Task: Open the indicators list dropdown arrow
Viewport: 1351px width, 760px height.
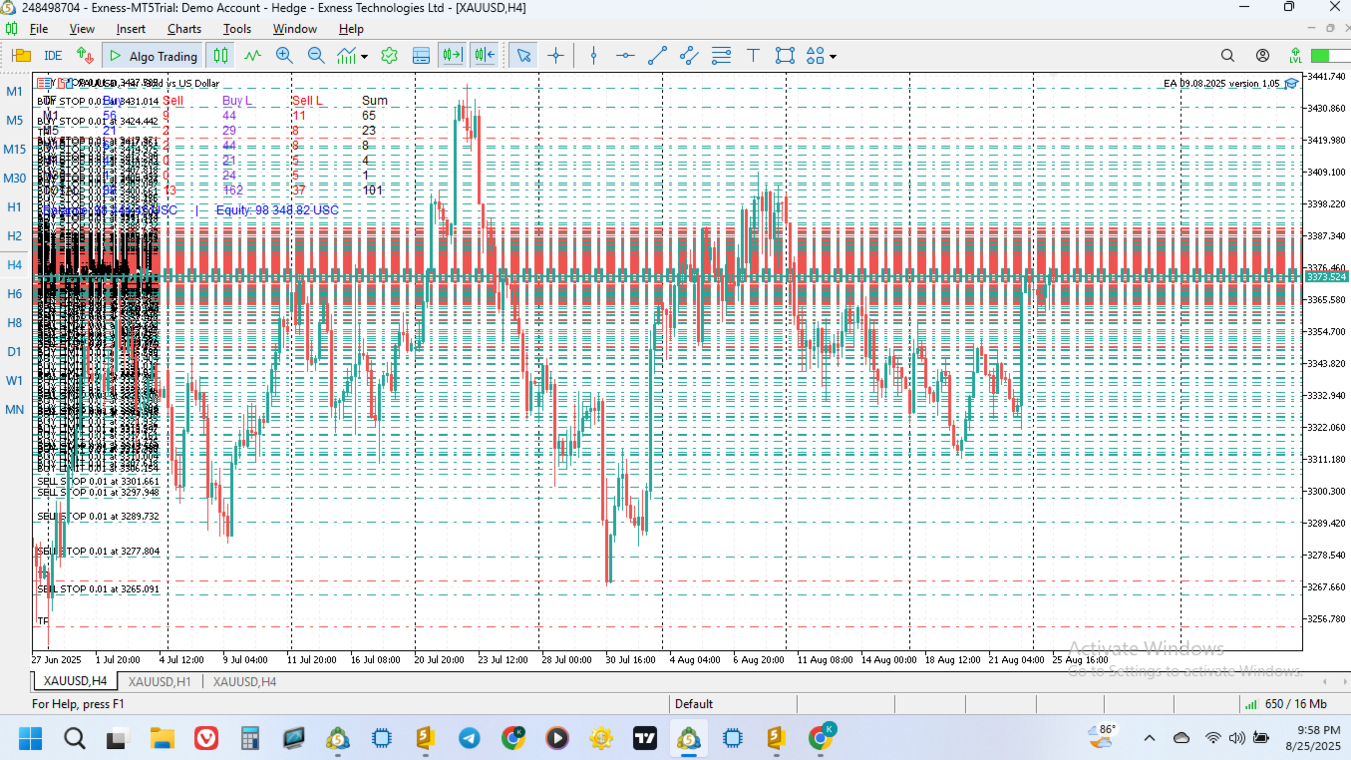Action: click(x=365, y=57)
